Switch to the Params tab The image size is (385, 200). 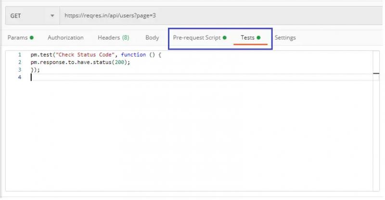[x=21, y=37]
